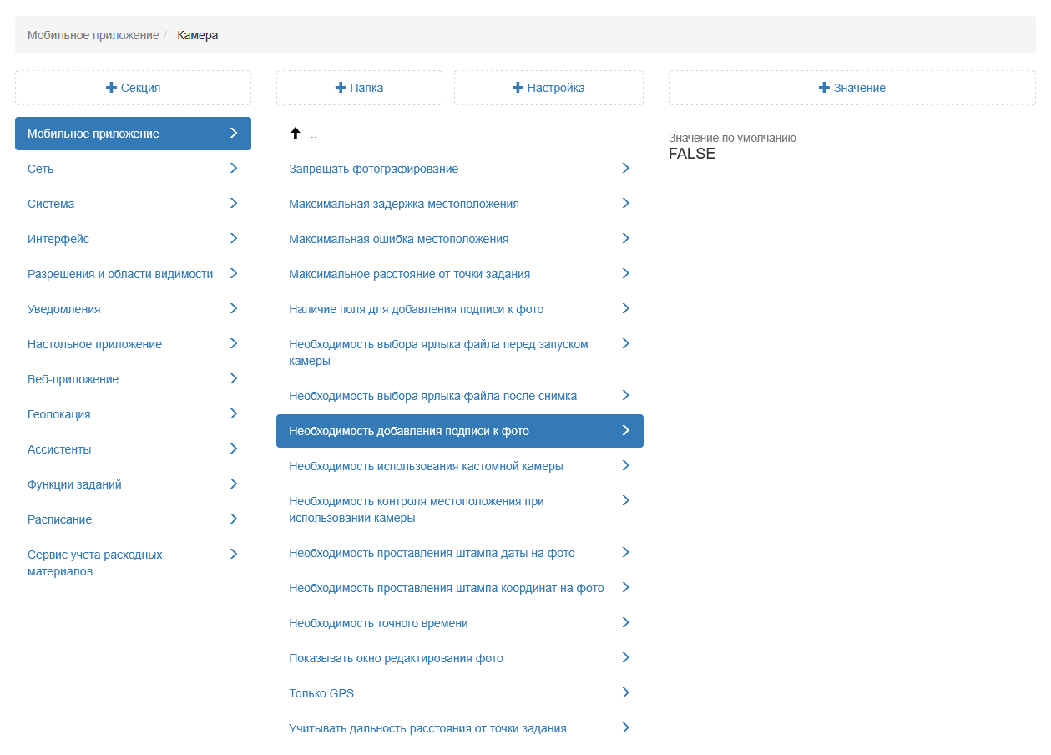Select the Интерфейс section

pos(58,239)
